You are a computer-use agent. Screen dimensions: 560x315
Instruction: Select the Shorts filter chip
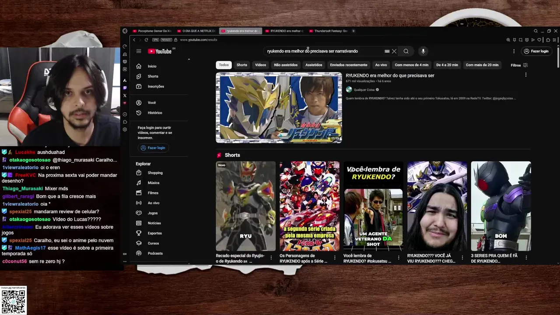242,65
